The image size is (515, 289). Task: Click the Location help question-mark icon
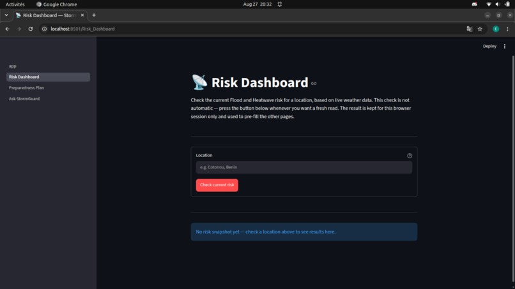coord(409,156)
